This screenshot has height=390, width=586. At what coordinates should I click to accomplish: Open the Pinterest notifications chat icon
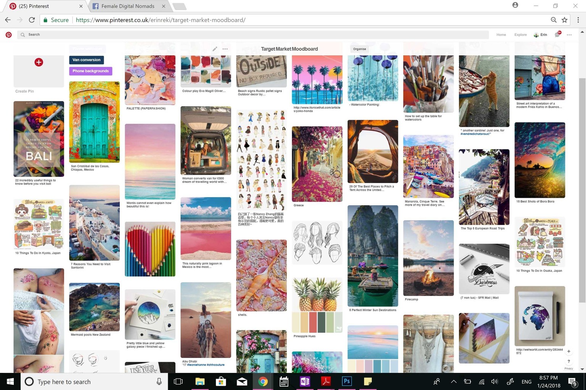557,35
